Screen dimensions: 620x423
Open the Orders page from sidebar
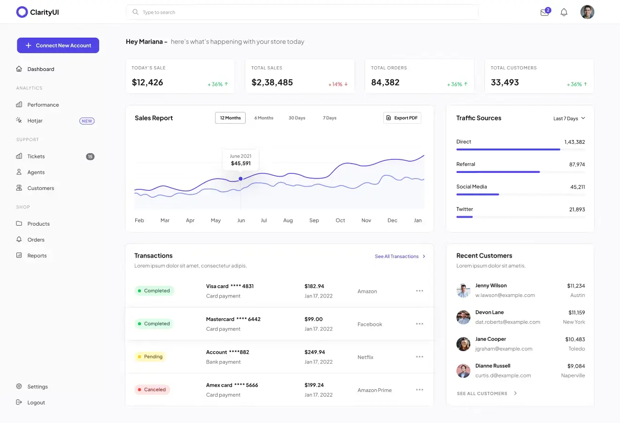coord(35,239)
